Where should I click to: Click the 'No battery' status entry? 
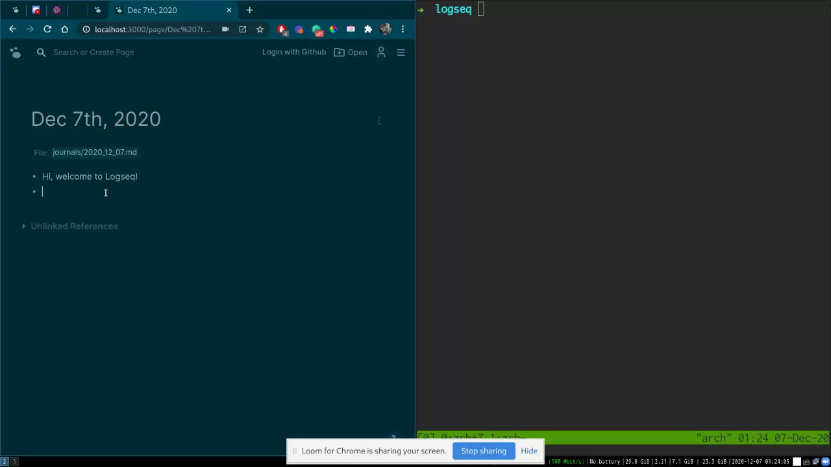[604, 462]
